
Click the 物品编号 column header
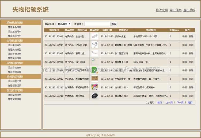[54, 30]
